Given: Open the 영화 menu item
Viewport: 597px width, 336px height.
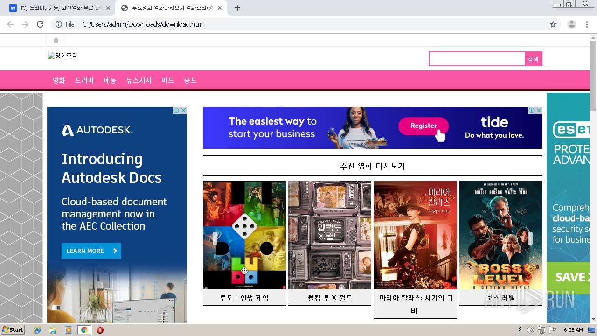Looking at the screenshot, I should click(59, 80).
